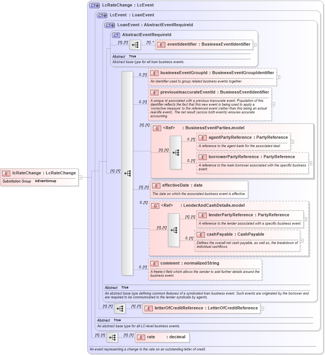Screen dimensions: 325x355
Task: Click the E icon beside rate element
Action: (141, 337)
